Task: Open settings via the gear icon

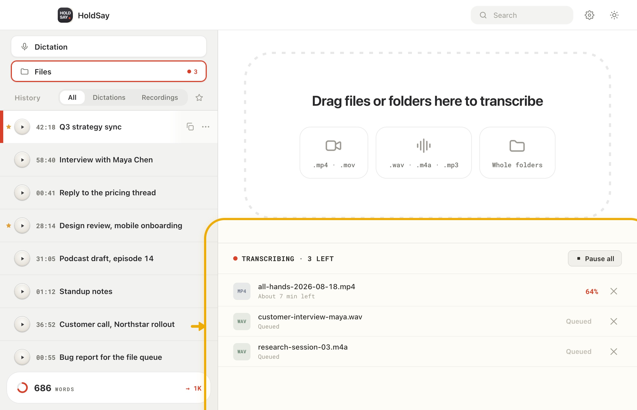Action: pyautogui.click(x=589, y=15)
